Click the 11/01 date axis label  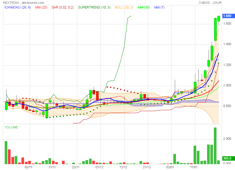pos(194,167)
